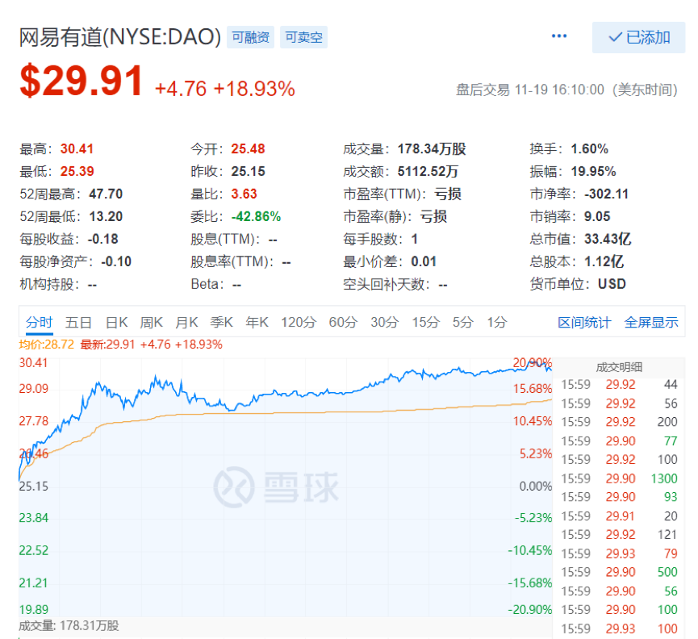The height and width of the screenshot is (639, 698).
Task: Click the 每股净资产 value -0.10
Action: click(115, 261)
